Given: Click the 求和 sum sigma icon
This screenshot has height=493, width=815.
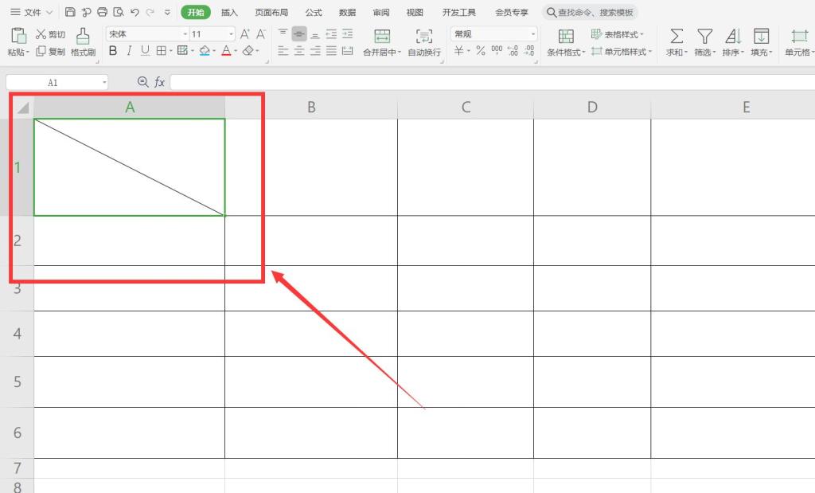Looking at the screenshot, I should pyautogui.click(x=677, y=36).
